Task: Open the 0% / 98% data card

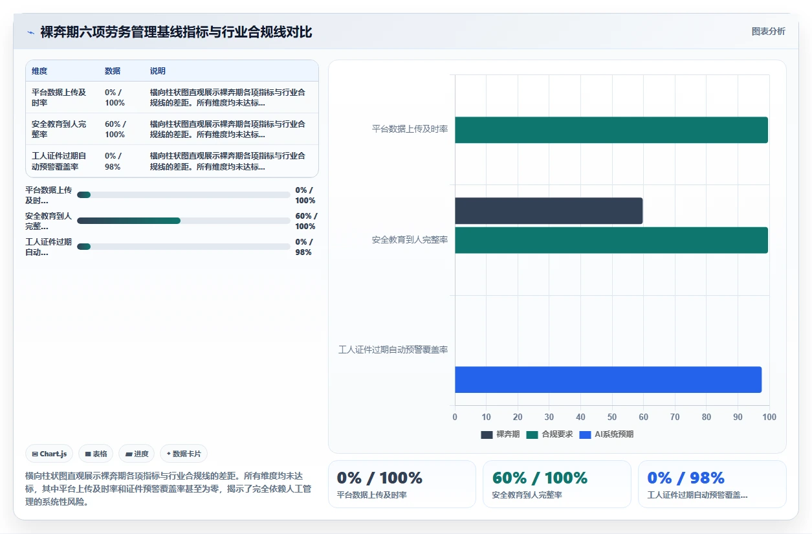Action: click(712, 484)
